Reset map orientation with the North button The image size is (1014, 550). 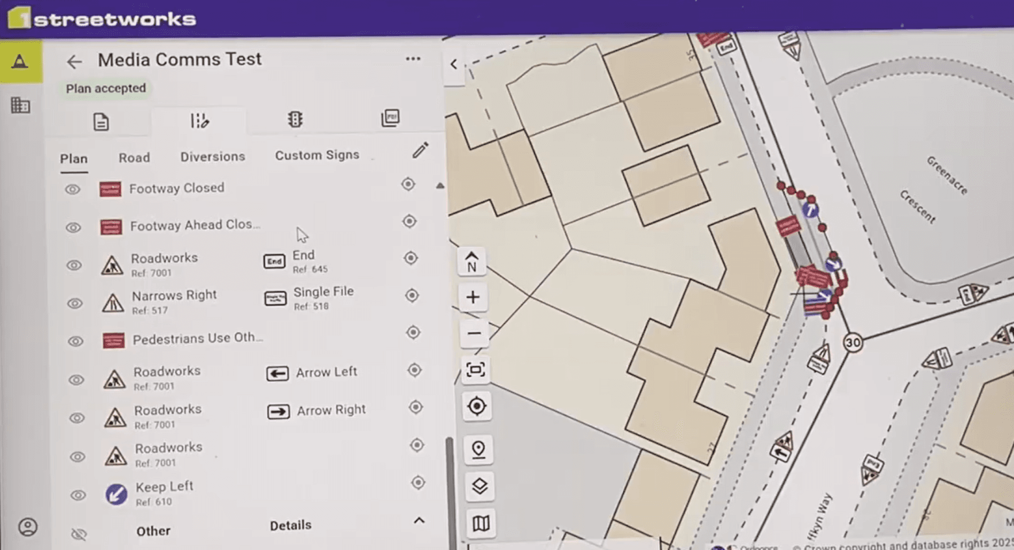coord(471,262)
